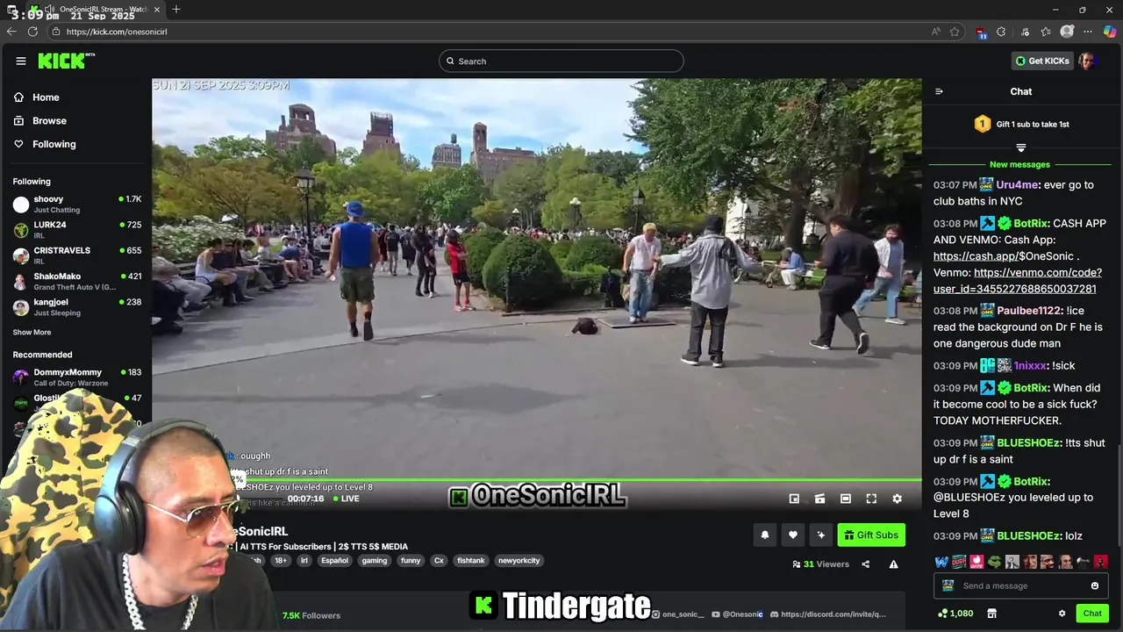The image size is (1123, 632).
Task: Click the Get KICKs button
Action: click(x=1042, y=61)
